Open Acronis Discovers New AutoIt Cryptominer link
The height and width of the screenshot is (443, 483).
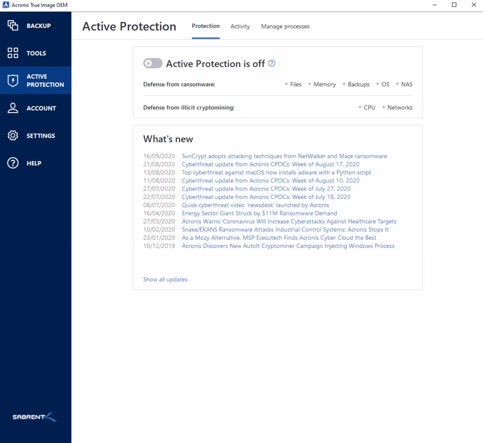point(288,246)
